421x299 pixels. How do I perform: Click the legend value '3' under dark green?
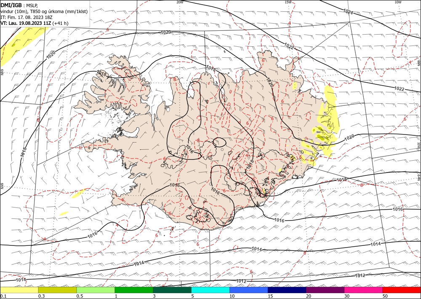tap(155, 296)
